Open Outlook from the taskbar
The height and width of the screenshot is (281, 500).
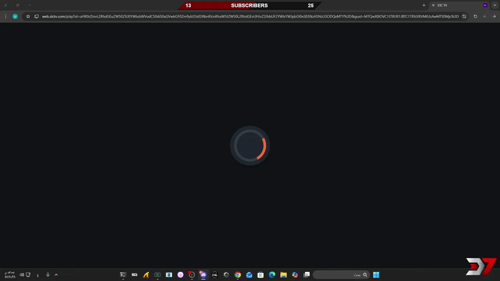coord(249,275)
